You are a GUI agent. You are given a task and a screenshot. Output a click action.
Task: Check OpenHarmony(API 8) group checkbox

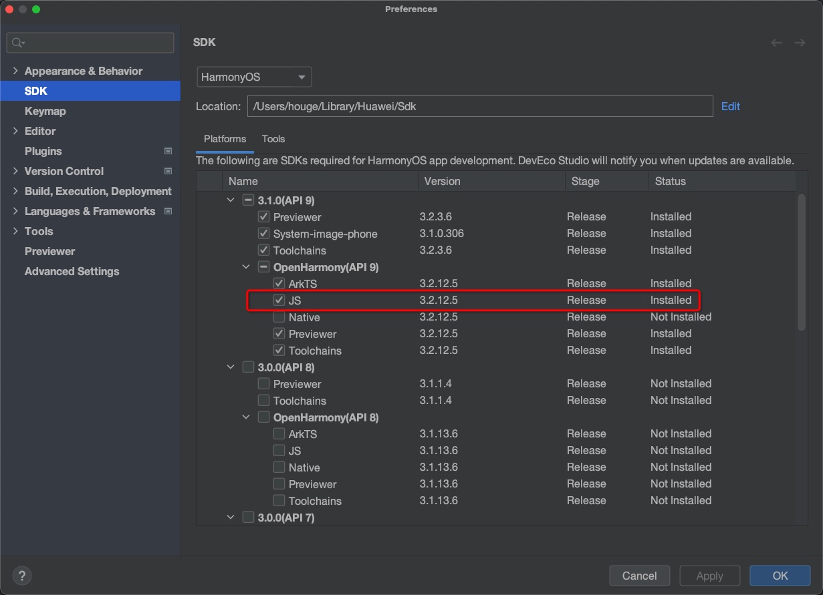pos(263,417)
